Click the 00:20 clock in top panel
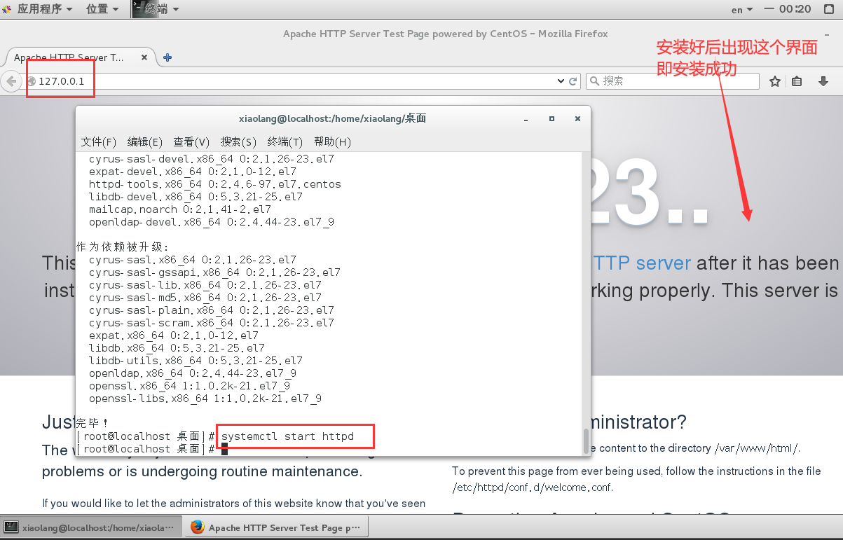The height and width of the screenshot is (540, 843). 795,9
